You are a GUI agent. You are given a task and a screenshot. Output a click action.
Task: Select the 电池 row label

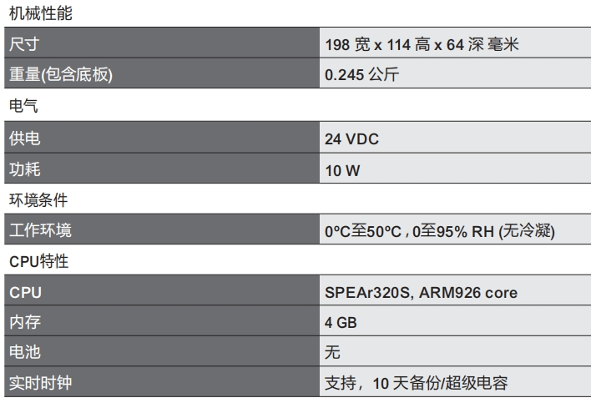tap(25, 352)
